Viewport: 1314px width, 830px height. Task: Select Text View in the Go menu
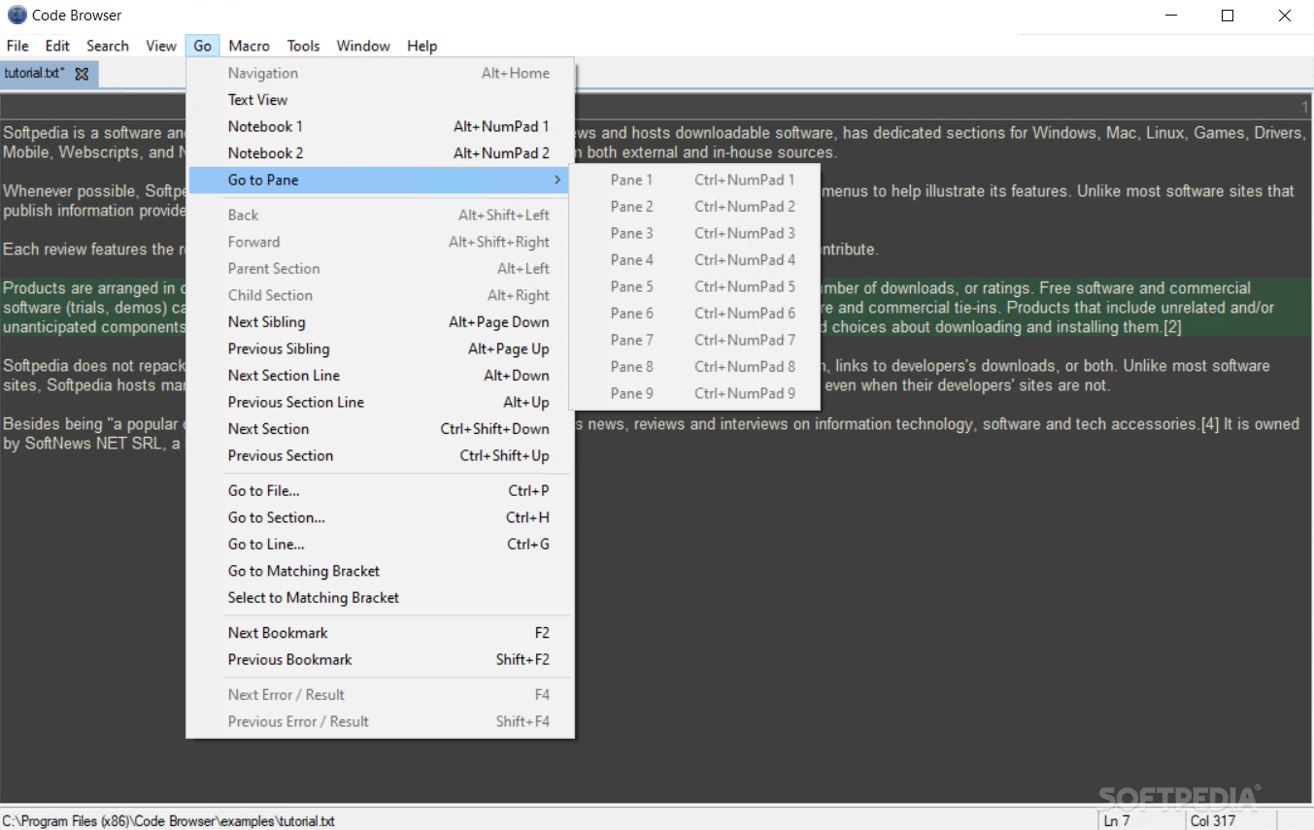tap(257, 99)
